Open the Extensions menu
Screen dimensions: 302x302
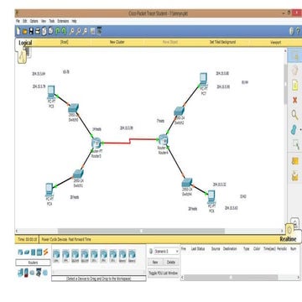coord(63,21)
